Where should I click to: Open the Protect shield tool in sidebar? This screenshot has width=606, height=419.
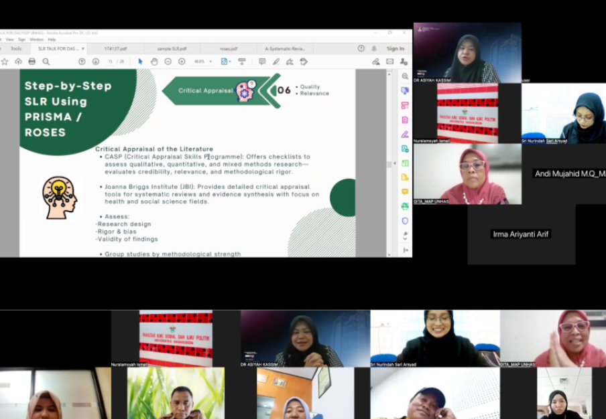(x=405, y=221)
